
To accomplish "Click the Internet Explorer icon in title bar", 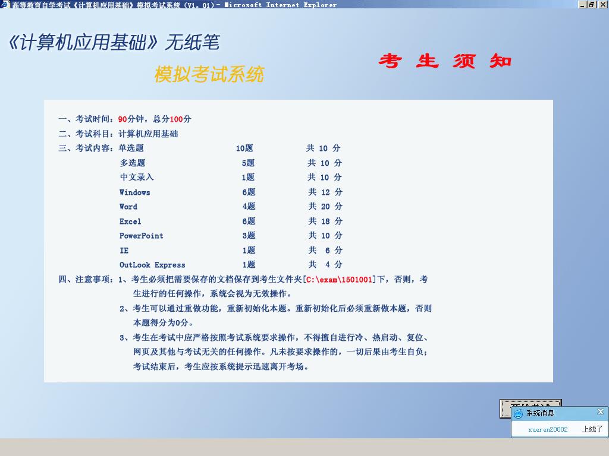I will (4, 4).
